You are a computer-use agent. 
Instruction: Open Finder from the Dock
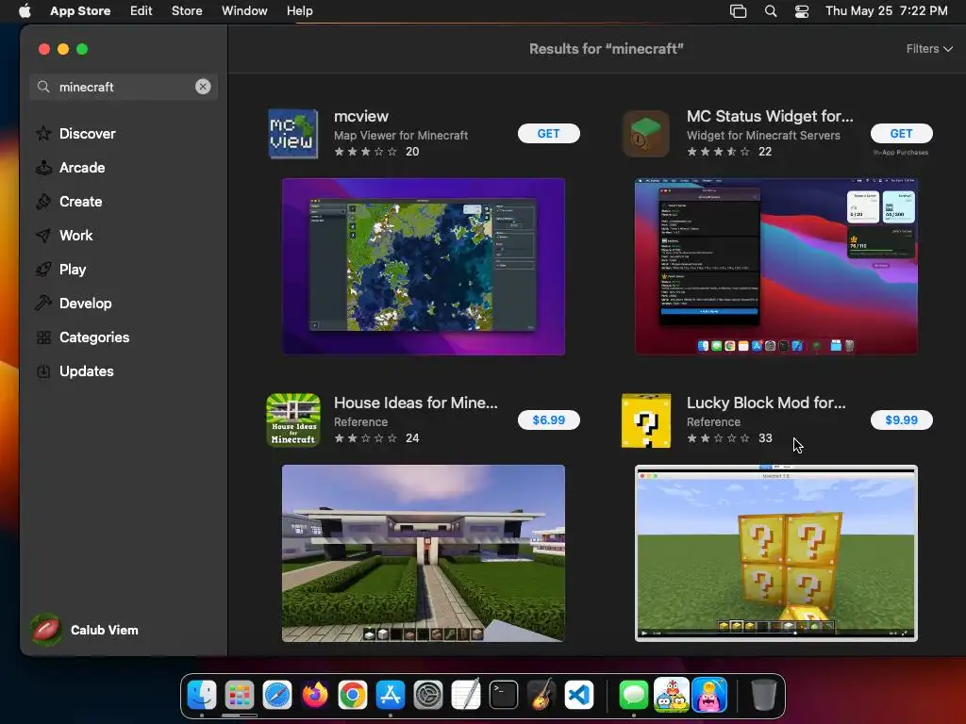(x=202, y=696)
